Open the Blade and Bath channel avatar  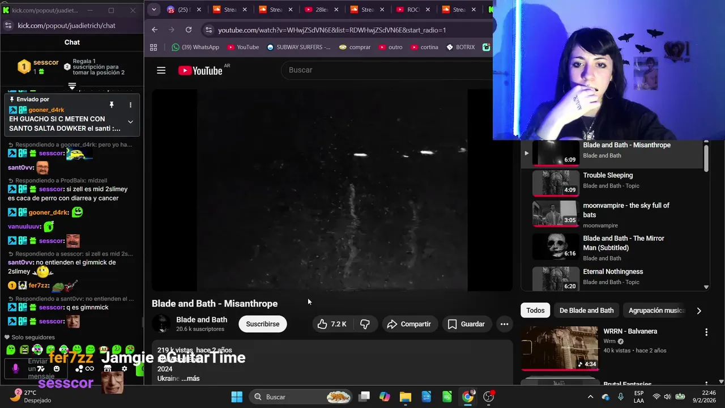point(161,324)
